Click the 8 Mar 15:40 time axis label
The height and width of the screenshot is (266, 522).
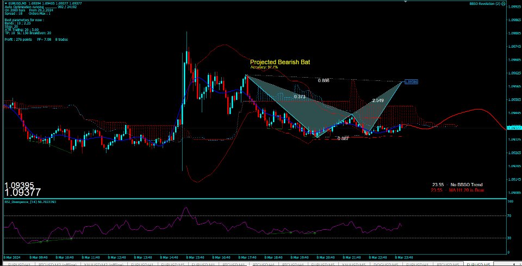[195, 257]
